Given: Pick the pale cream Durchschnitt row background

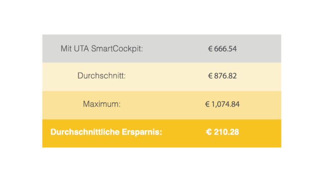Looking at the screenshot, I should (x=162, y=77).
